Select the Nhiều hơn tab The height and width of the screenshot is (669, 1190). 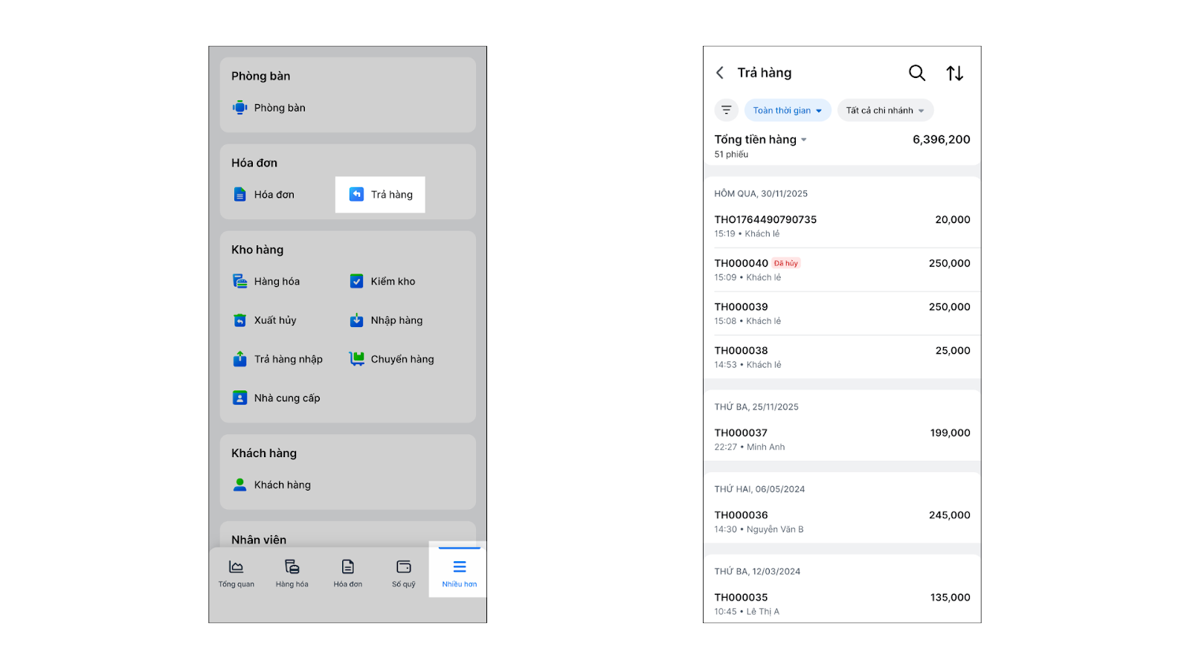459,573
